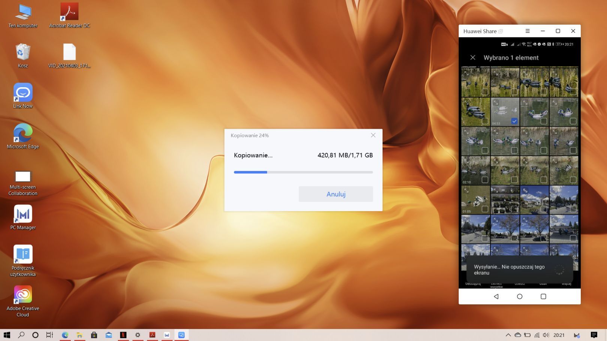The width and height of the screenshot is (607, 341).
Task: Tap the phone Home circle button
Action: pyautogui.click(x=520, y=296)
